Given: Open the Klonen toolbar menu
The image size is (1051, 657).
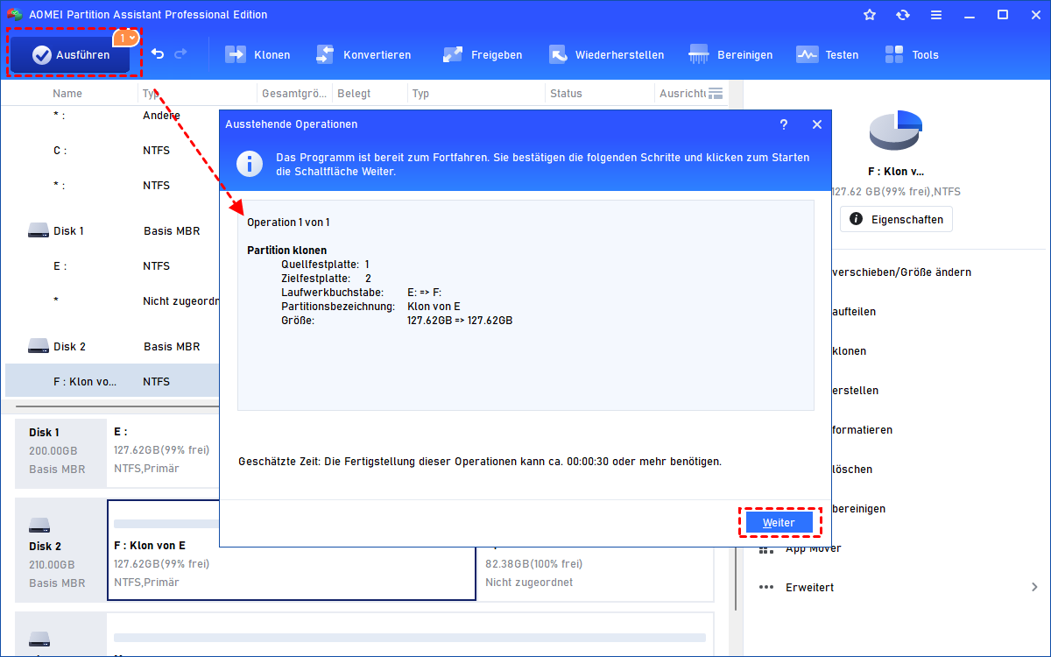Looking at the screenshot, I should point(258,54).
